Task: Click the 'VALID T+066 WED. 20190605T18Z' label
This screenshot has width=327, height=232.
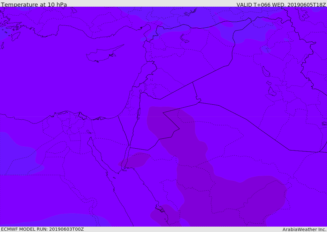Action: pos(281,5)
